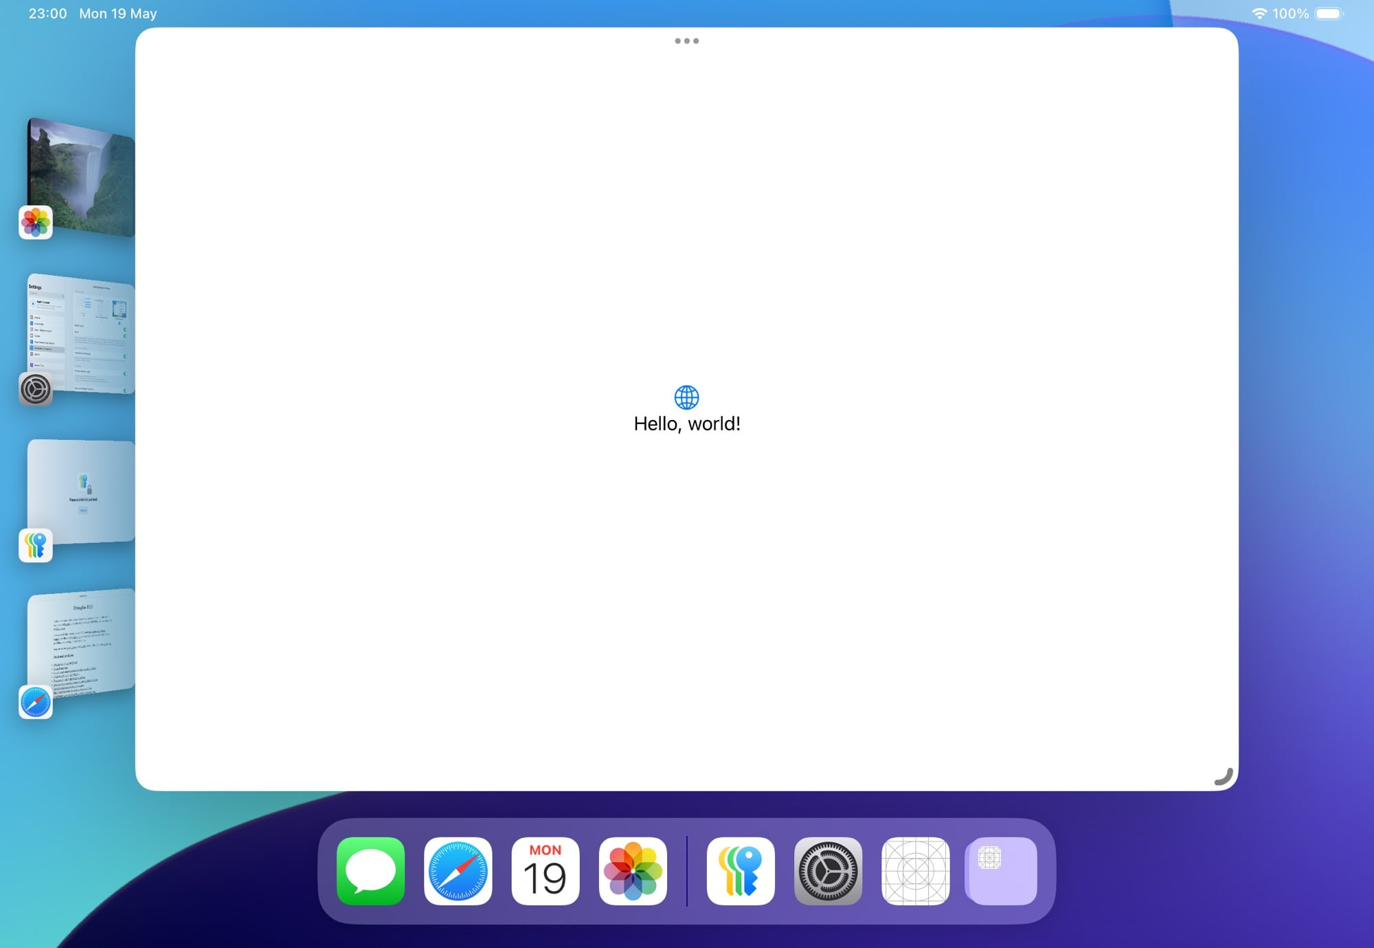Open the purple placeholder app at the Dock's right end
The width and height of the screenshot is (1374, 948).
pos(1000,872)
